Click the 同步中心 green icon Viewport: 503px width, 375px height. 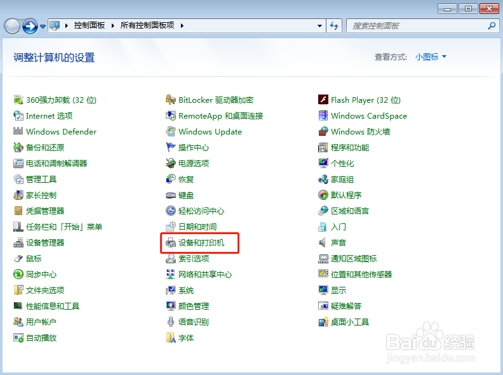coord(18,274)
